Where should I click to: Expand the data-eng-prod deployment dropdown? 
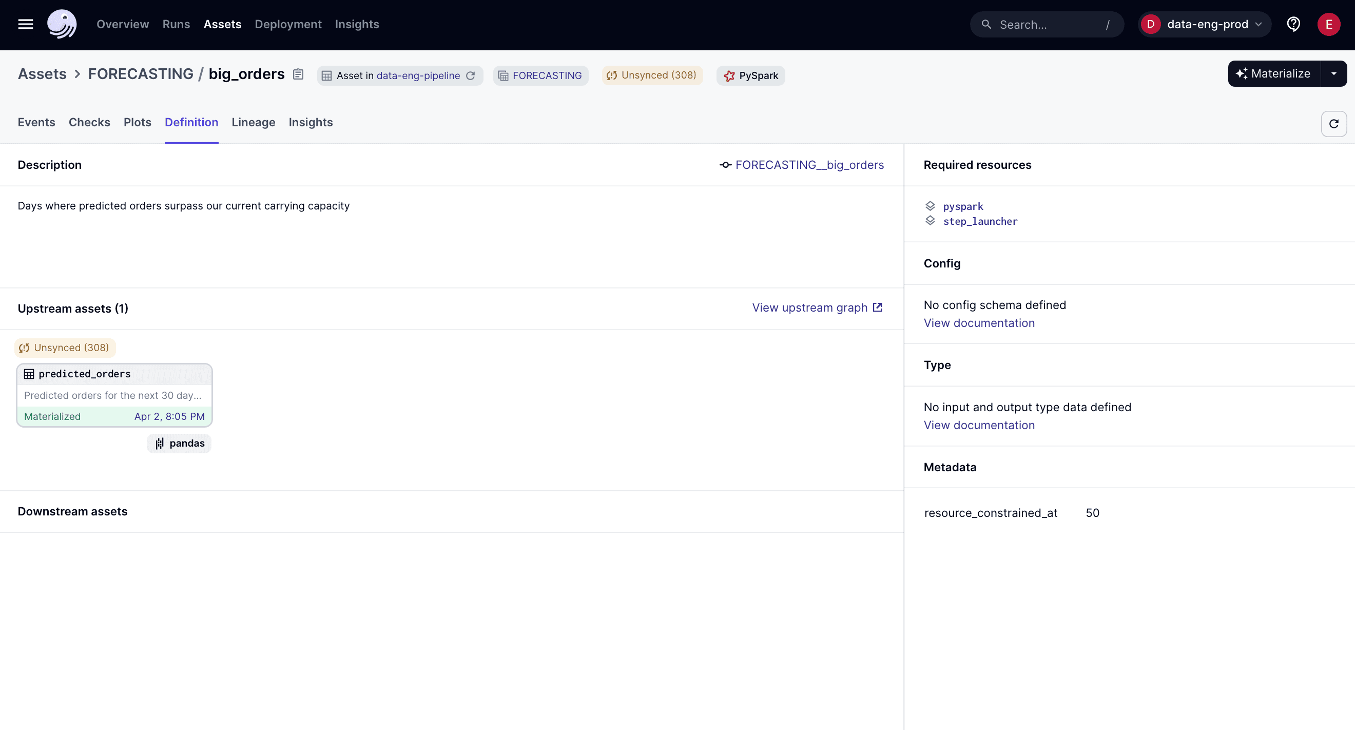point(1205,24)
